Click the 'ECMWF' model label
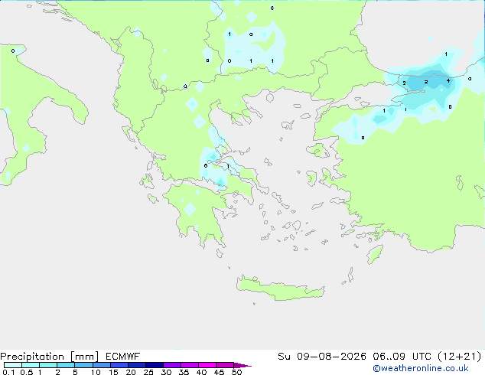 (123, 356)
